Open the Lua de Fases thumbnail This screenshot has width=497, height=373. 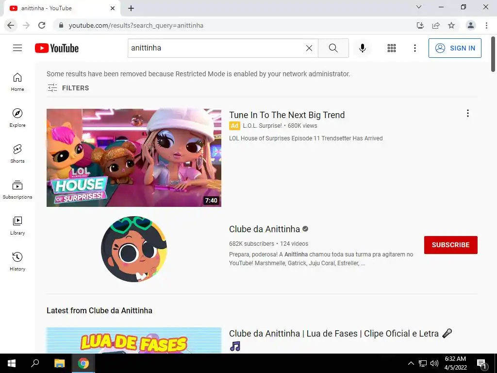point(134,340)
